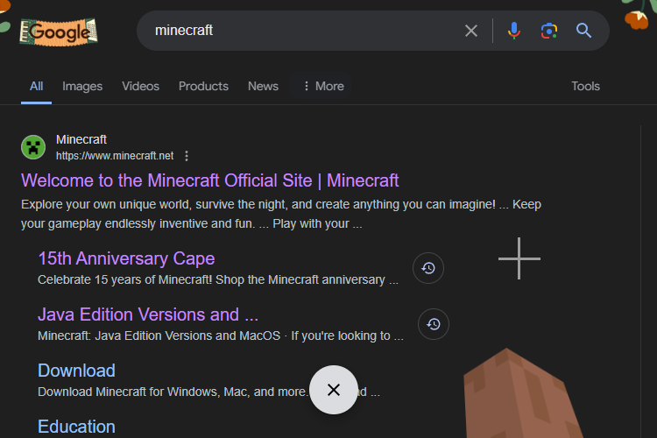
Task: Open the Download sitelink
Action: tap(77, 371)
